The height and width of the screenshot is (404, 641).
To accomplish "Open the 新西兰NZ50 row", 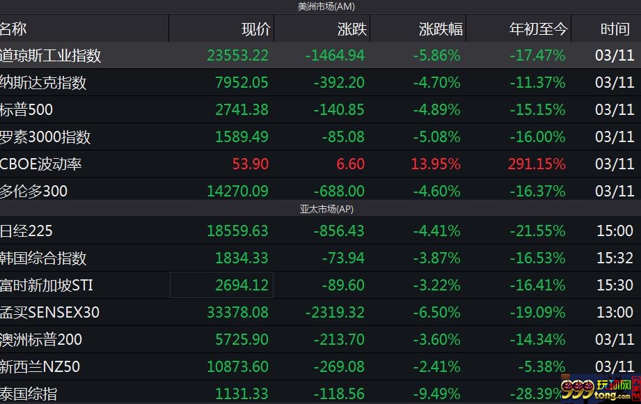I will tap(320, 366).
